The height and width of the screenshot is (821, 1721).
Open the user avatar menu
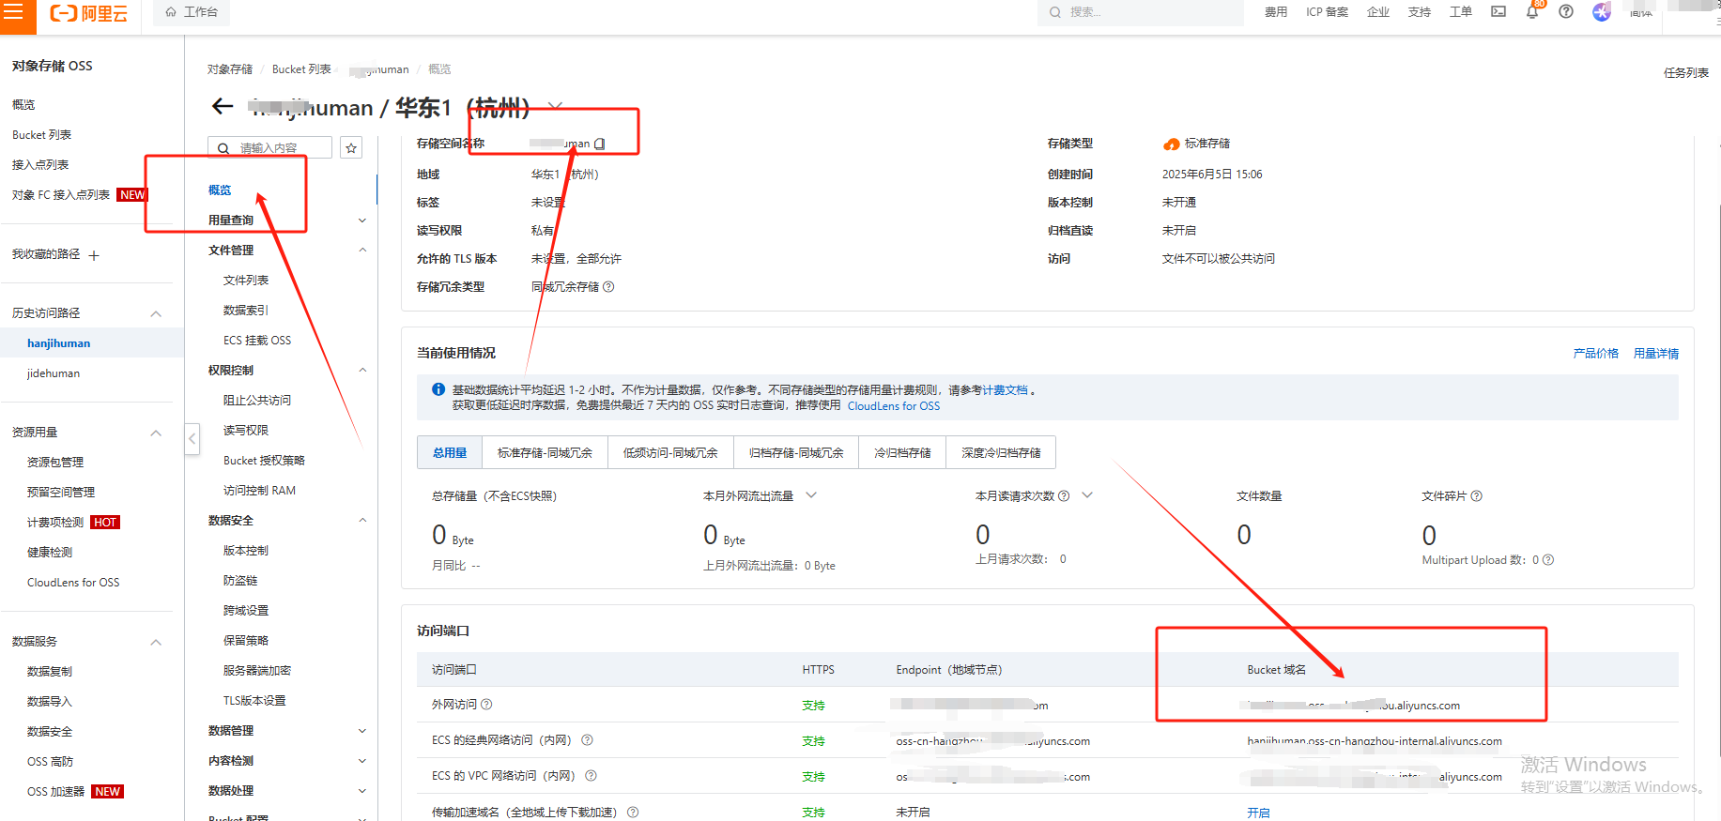1602,12
